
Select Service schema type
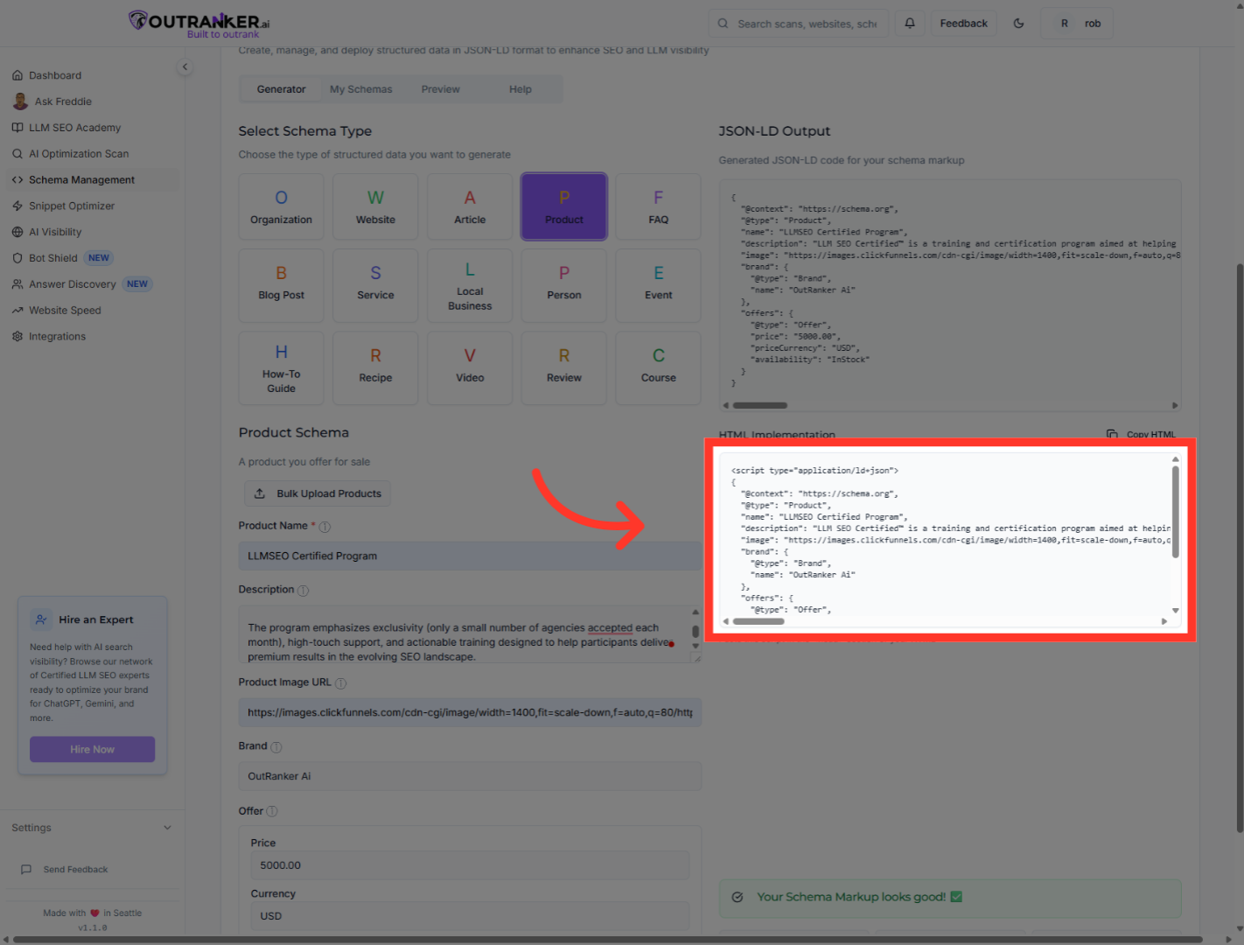tap(375, 284)
